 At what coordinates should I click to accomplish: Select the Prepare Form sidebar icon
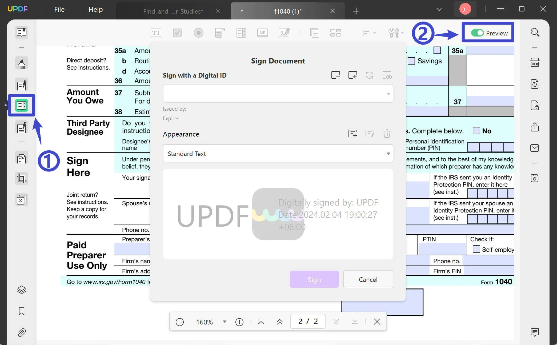22,105
